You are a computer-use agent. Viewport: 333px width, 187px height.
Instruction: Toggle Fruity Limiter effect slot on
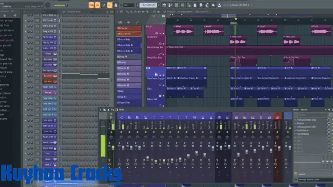pos(329,129)
